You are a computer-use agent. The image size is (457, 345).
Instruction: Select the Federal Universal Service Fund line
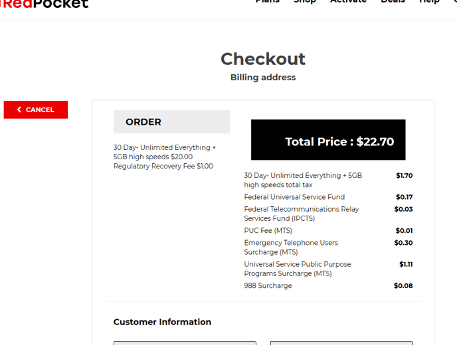coord(294,197)
